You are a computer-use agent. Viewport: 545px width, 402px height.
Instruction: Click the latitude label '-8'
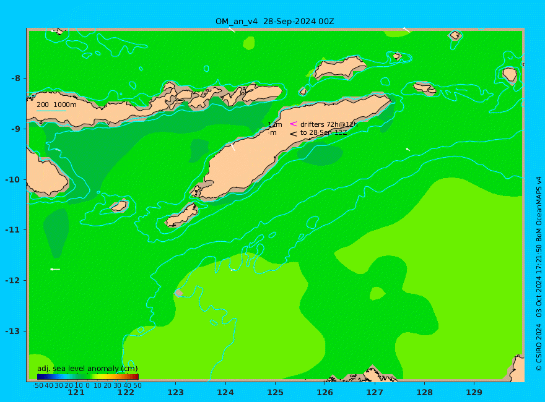point(15,78)
